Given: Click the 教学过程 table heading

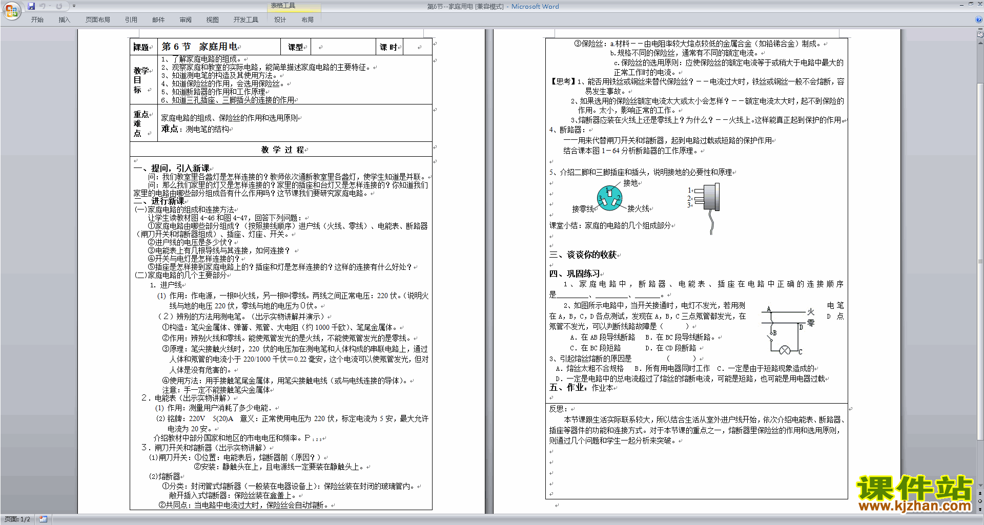Looking at the screenshot, I should [283, 150].
